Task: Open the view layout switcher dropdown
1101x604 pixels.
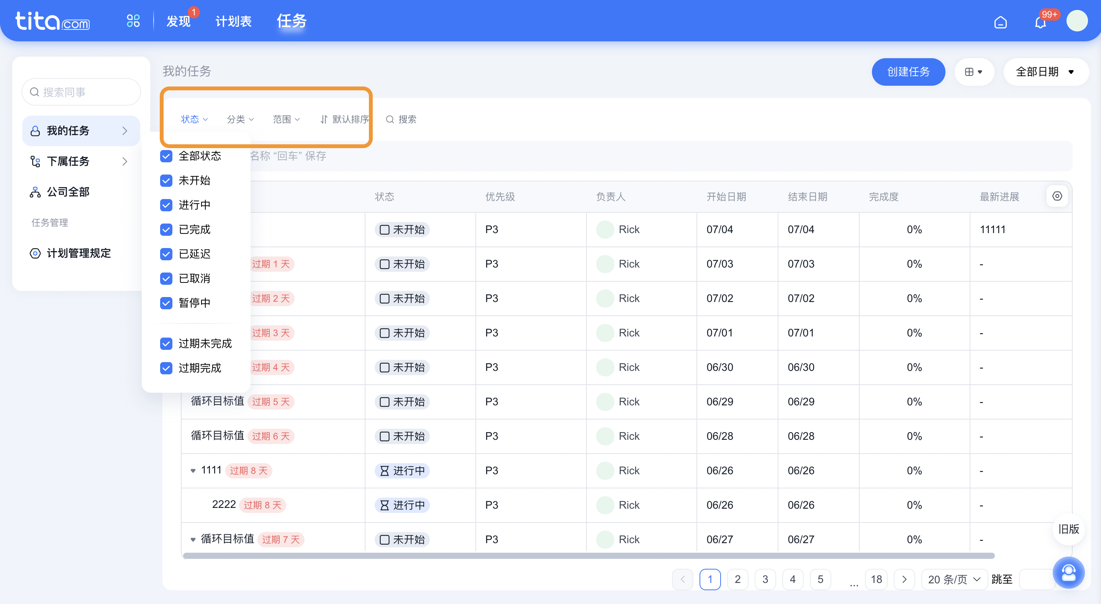Action: 974,72
